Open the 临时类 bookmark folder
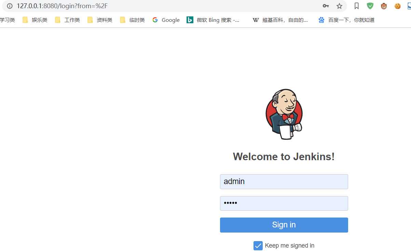Viewport: 411px width, 251px height. coord(132,20)
